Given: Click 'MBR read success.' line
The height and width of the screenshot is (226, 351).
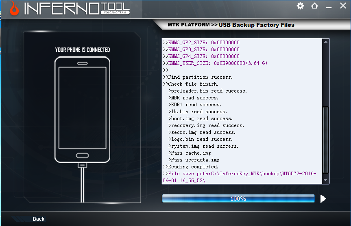Looking at the screenshot, I should [193, 98].
